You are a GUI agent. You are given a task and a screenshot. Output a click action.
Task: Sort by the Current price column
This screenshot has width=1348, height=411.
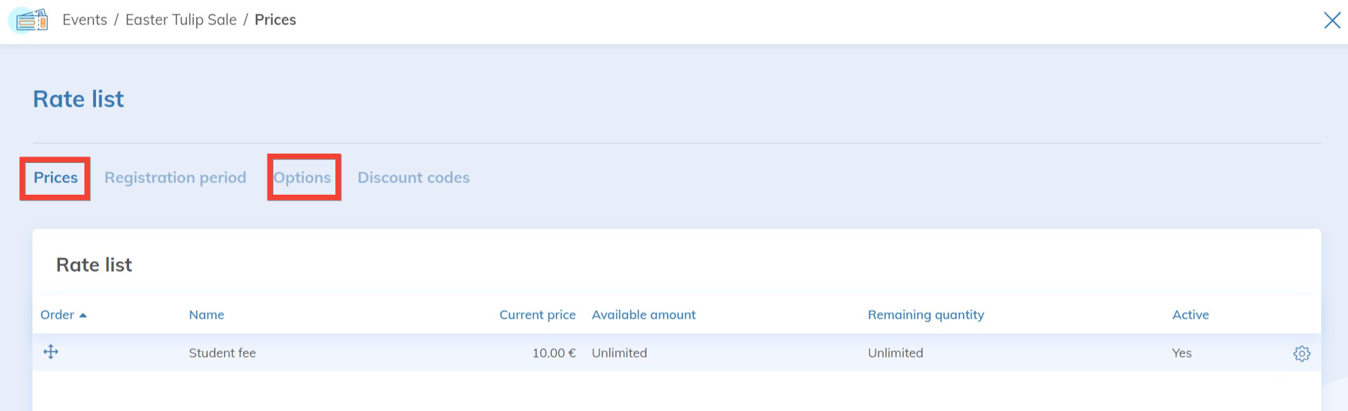pos(537,315)
